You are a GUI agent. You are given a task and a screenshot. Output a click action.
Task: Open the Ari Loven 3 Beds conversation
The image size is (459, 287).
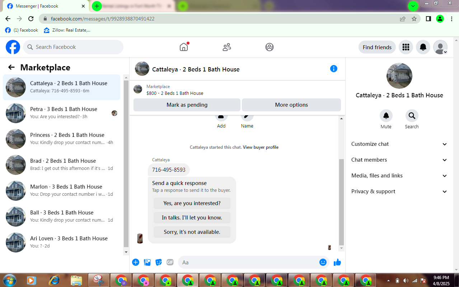61,242
